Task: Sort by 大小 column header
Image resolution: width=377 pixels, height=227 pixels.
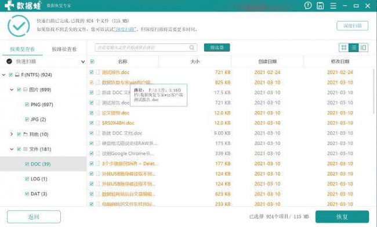Action: [195, 61]
